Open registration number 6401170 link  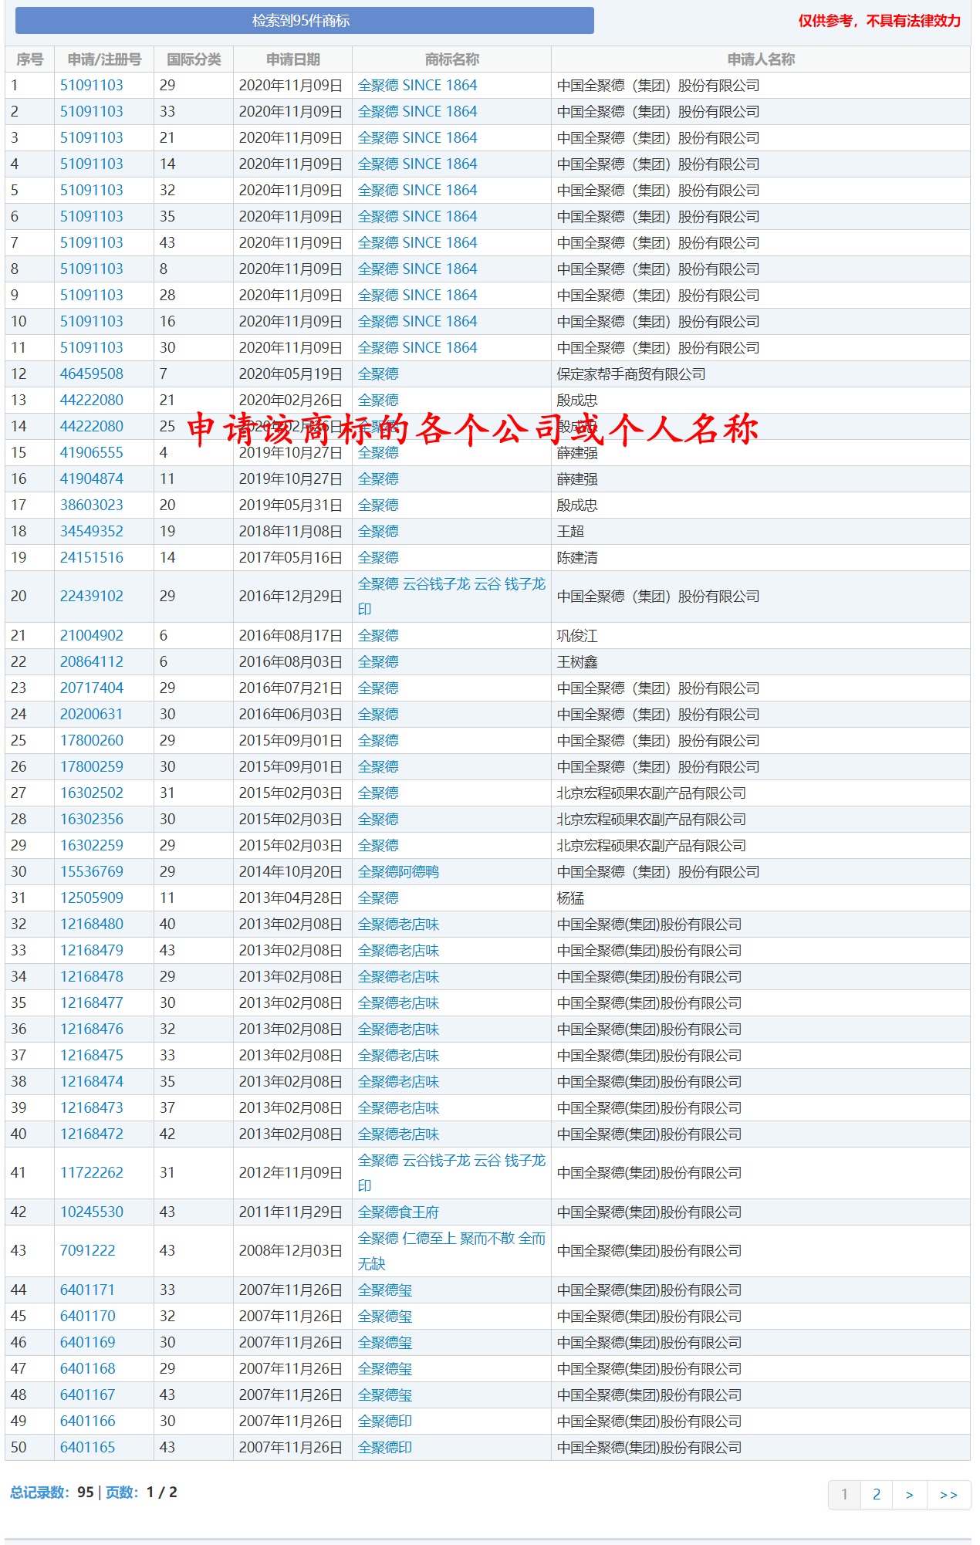[88, 1317]
